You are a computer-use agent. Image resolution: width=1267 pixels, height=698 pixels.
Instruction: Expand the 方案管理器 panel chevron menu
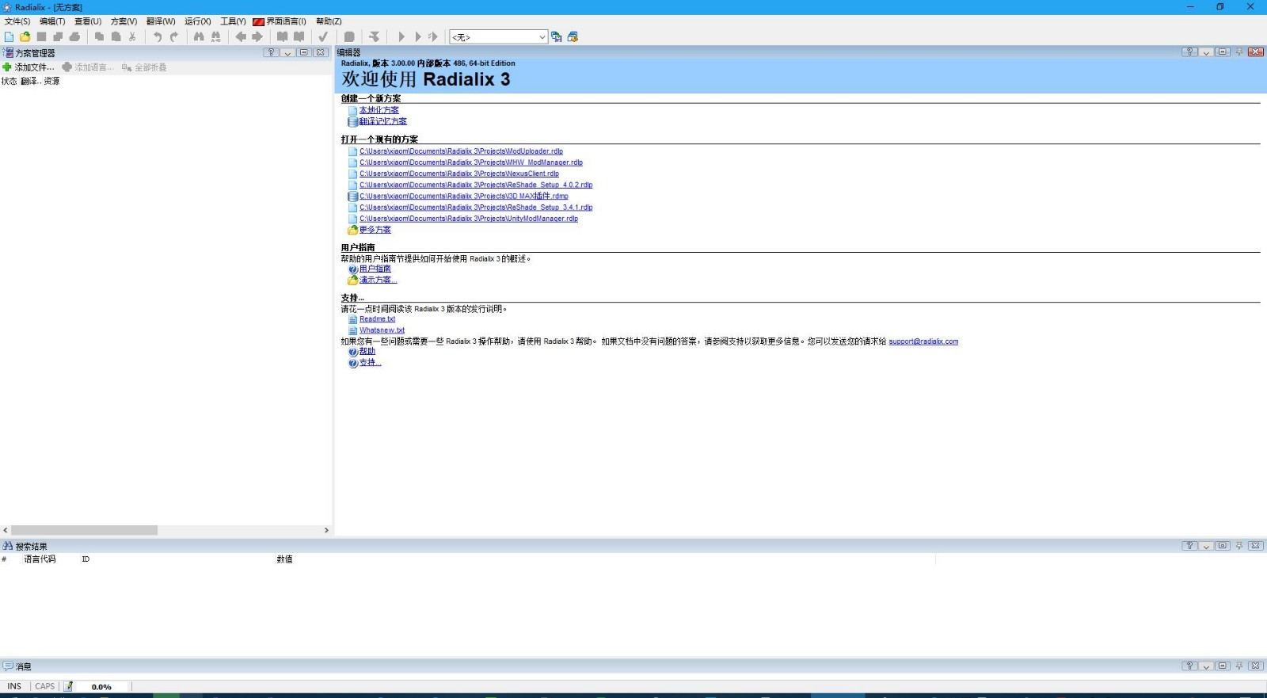pos(287,53)
